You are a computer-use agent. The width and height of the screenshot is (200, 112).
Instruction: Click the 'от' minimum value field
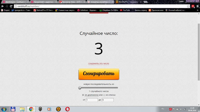pos(92,100)
